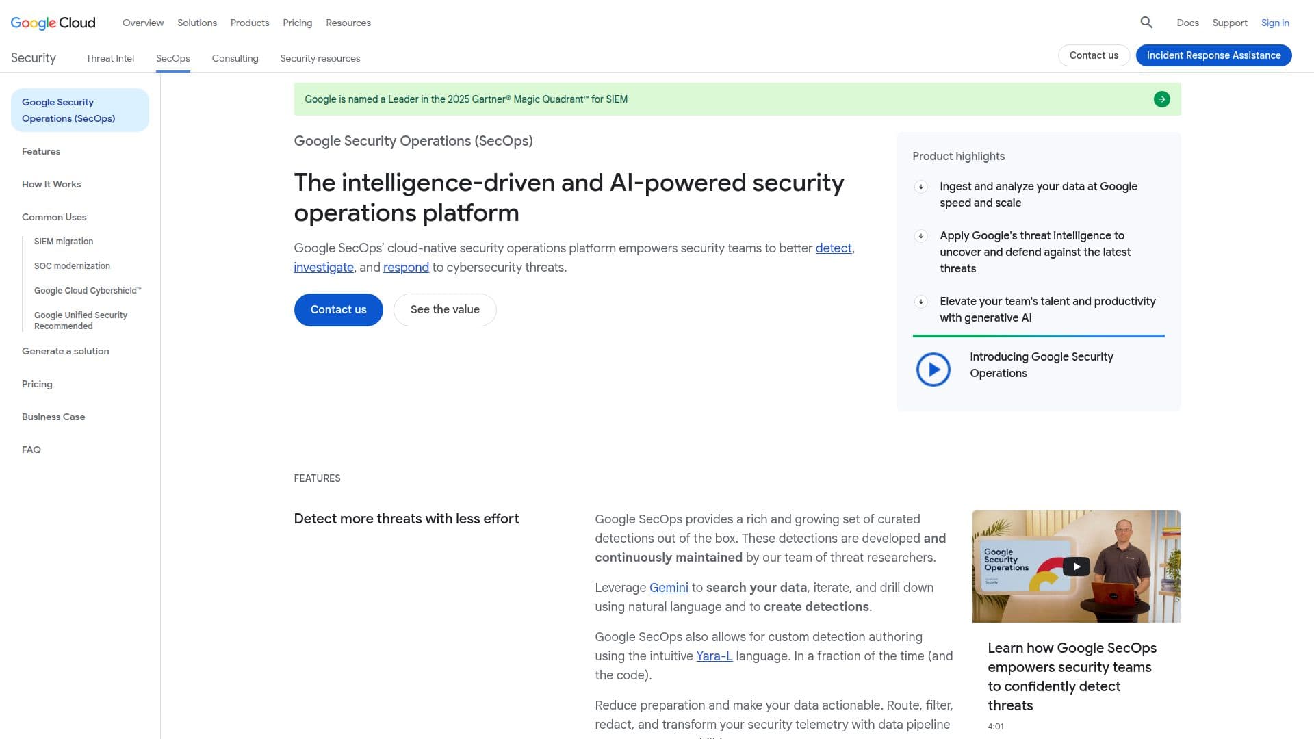Image resolution: width=1314 pixels, height=739 pixels.
Task: Open the Yara-L link
Action: (x=714, y=656)
